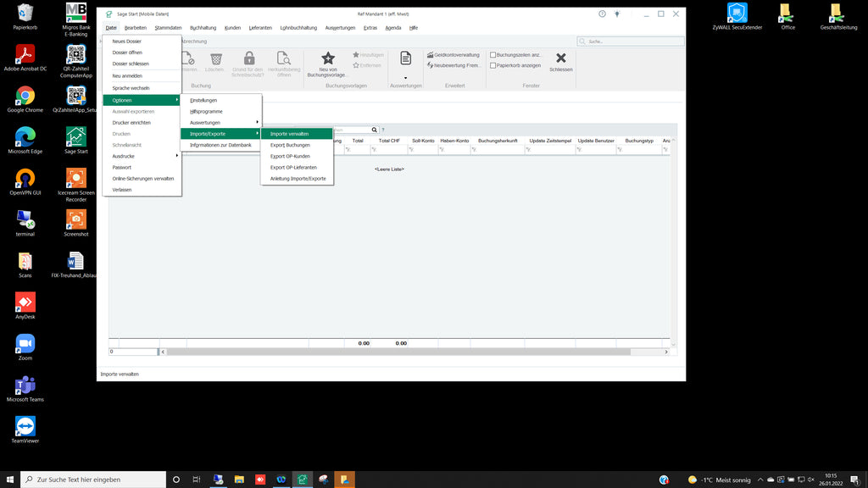Click the search magnifier icon above the table
Screen dimensions: 868x488
374,130
